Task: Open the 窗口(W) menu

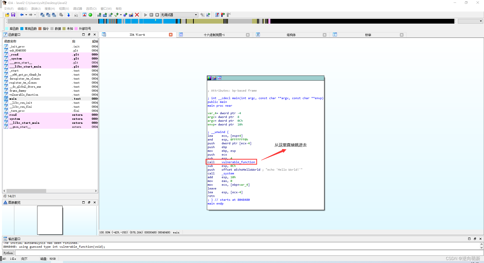Action: click(106, 9)
